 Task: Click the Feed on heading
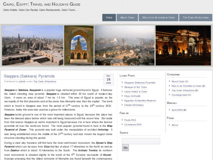click(x=124, y=113)
